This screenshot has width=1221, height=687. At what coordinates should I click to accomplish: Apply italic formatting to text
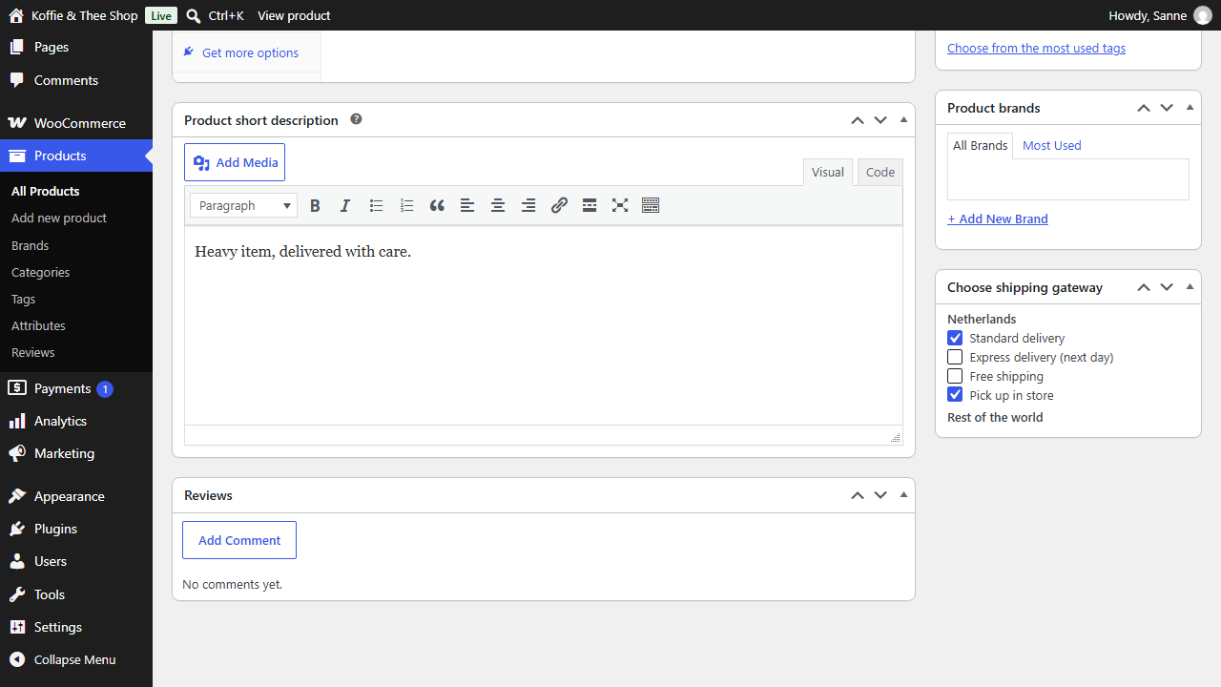pos(345,205)
